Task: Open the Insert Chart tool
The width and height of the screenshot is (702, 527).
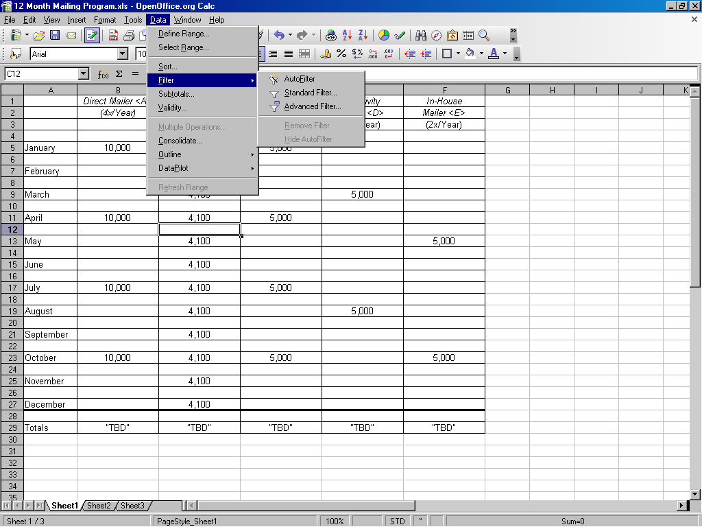Action: point(384,35)
